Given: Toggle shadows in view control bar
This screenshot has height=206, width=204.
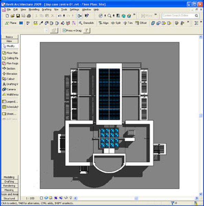Looking at the screenshot, I should [51, 198].
